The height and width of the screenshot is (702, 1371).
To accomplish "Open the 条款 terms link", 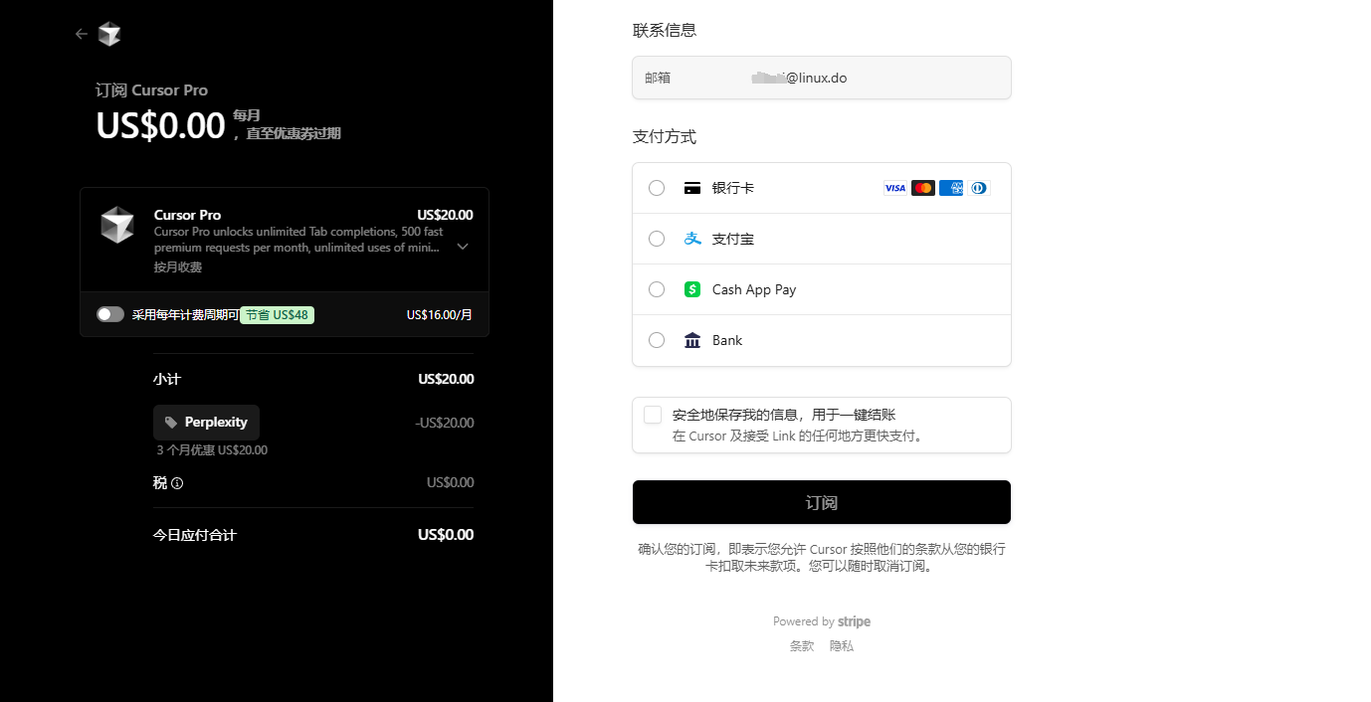I will (802, 646).
